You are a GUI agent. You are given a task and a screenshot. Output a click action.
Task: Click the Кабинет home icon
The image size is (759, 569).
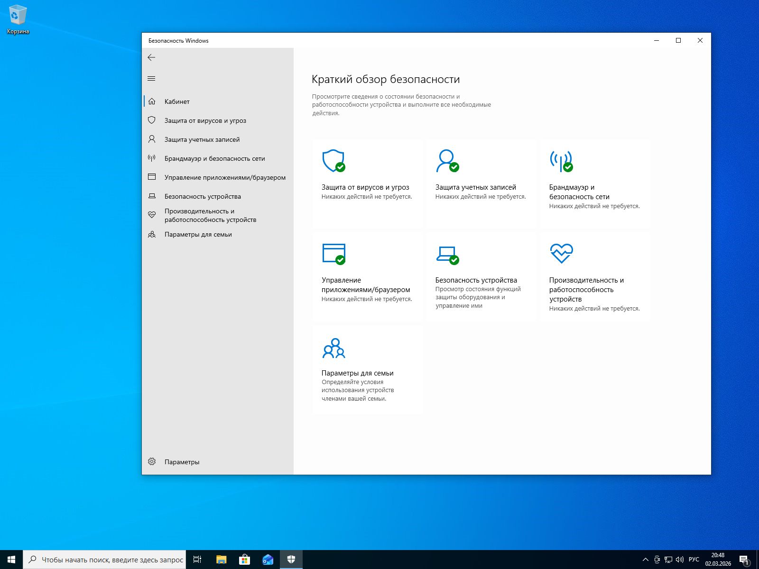click(x=152, y=101)
